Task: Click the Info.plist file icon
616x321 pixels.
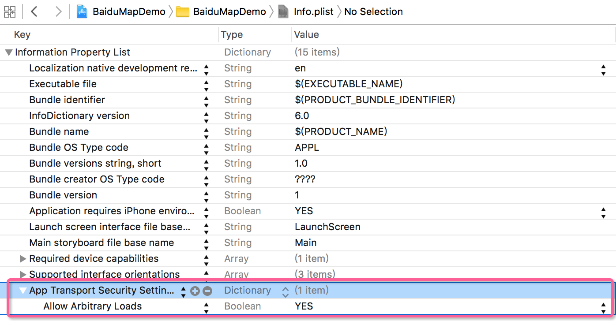Action: [x=283, y=12]
